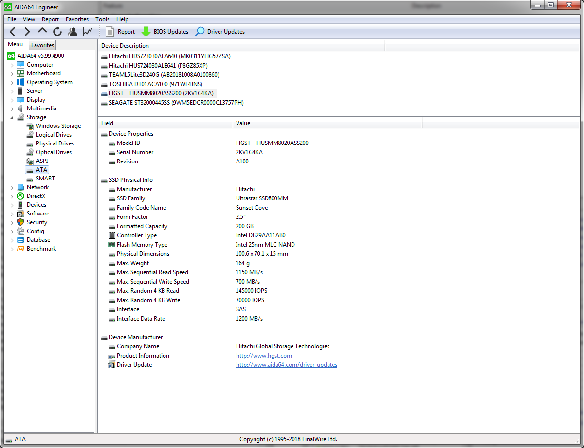Click the Operating System Windows icon
Image resolution: width=584 pixels, height=448 pixels.
pos(20,82)
